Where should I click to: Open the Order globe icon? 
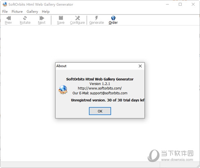pyautogui.click(x=113, y=20)
